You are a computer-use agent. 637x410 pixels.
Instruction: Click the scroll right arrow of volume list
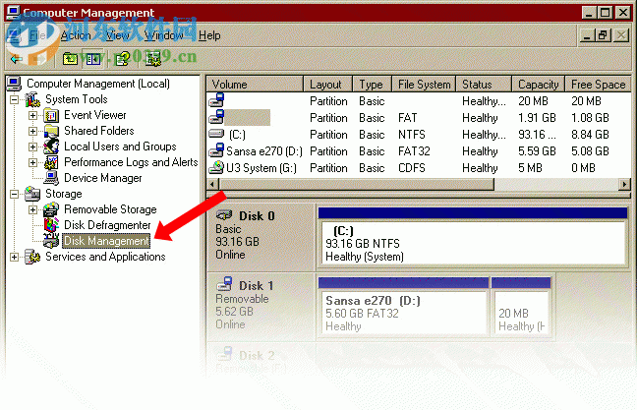(624, 184)
